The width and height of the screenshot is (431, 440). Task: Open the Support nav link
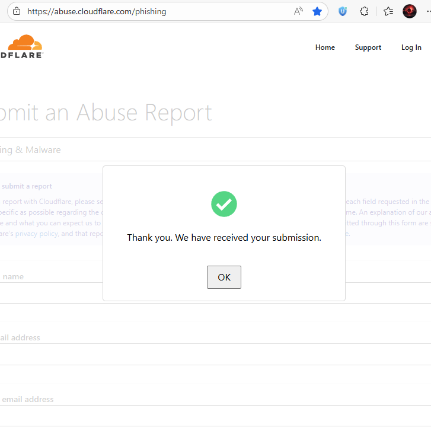tap(368, 47)
